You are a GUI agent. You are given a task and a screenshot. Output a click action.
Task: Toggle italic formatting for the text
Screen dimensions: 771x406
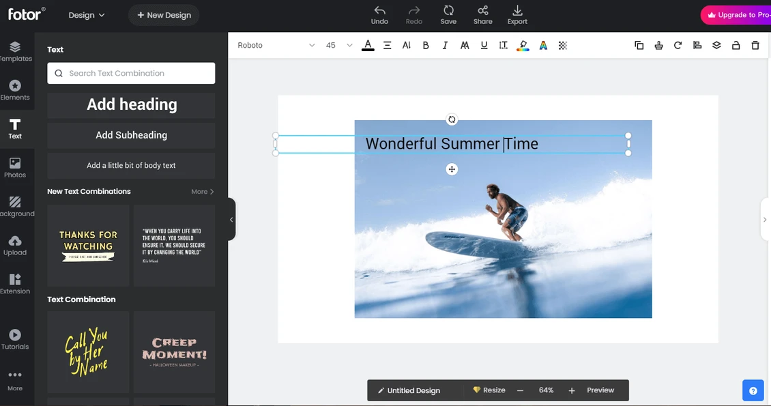coord(445,46)
